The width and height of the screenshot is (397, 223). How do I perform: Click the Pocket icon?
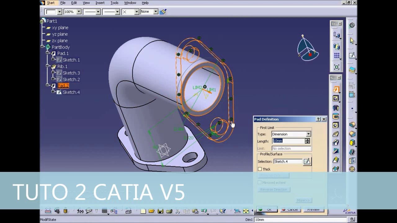(x=336, y=98)
